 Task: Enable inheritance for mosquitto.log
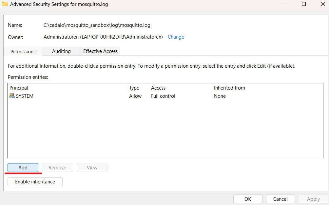tap(35, 181)
